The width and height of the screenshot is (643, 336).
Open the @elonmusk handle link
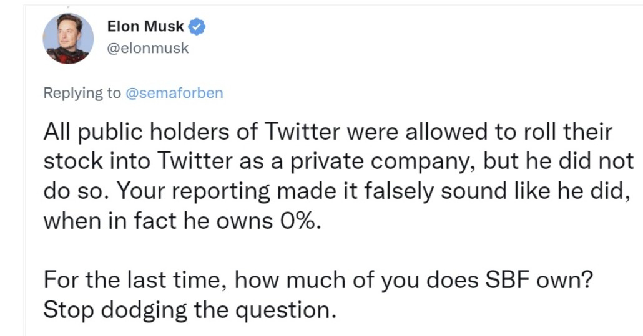pos(148,48)
